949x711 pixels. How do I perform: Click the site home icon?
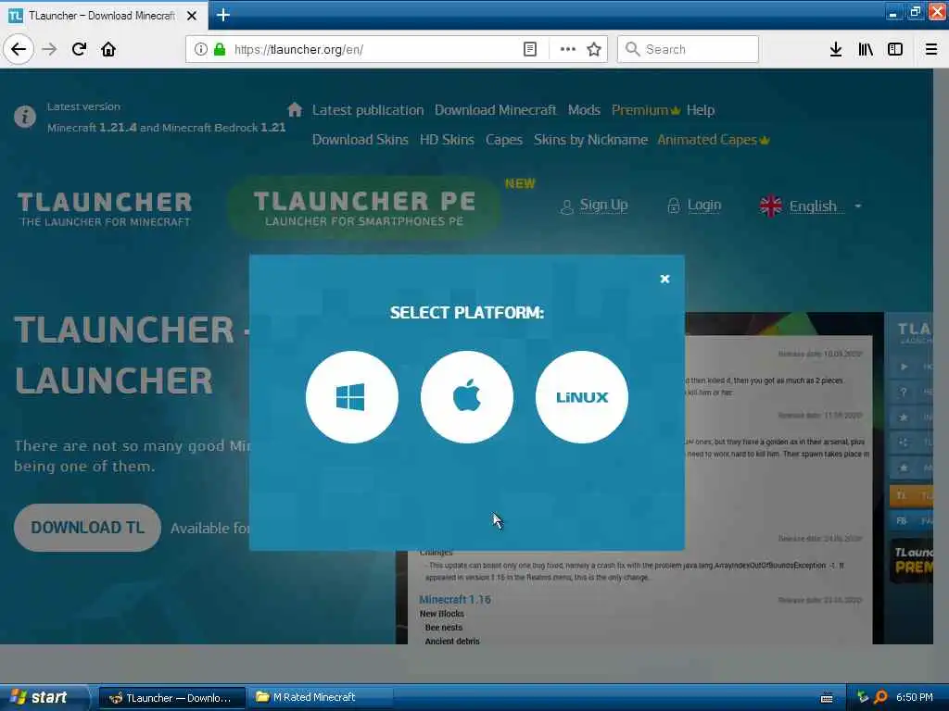point(295,109)
